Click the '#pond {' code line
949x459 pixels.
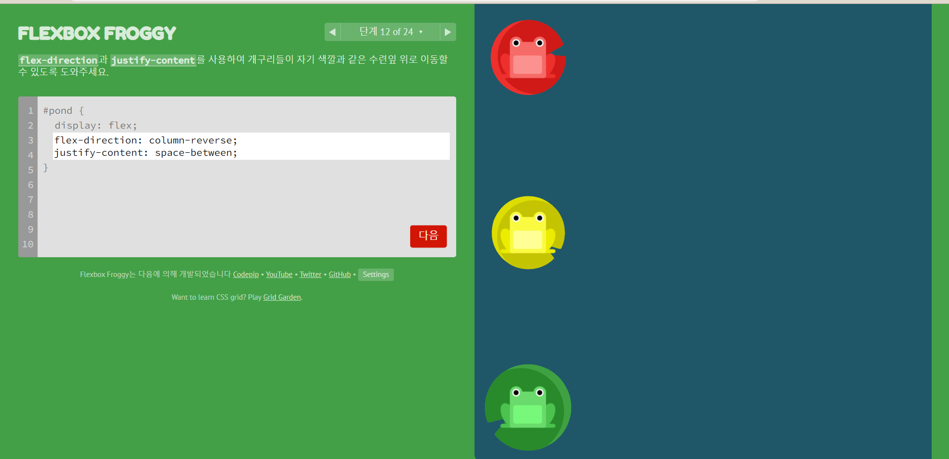[64, 111]
